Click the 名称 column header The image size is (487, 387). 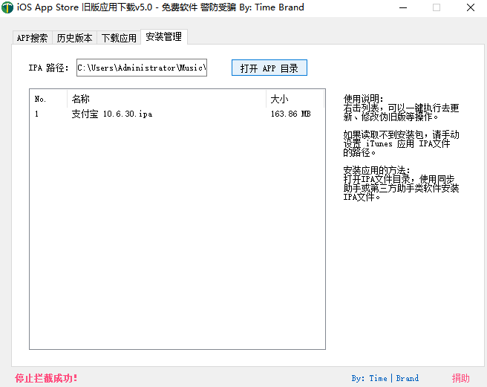click(x=166, y=99)
